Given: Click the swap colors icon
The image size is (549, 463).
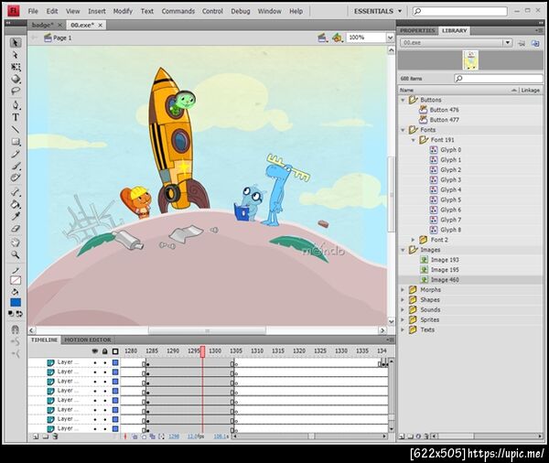Looking at the screenshot, I should pos(19,314).
